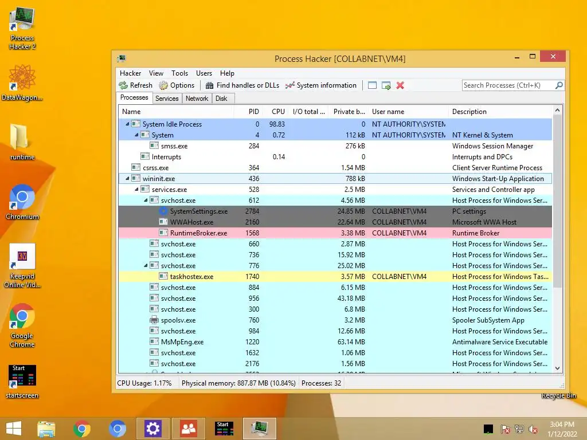Collapse svchost.exe PID 776 node
Screen dimensions: 587x440
[146, 266]
